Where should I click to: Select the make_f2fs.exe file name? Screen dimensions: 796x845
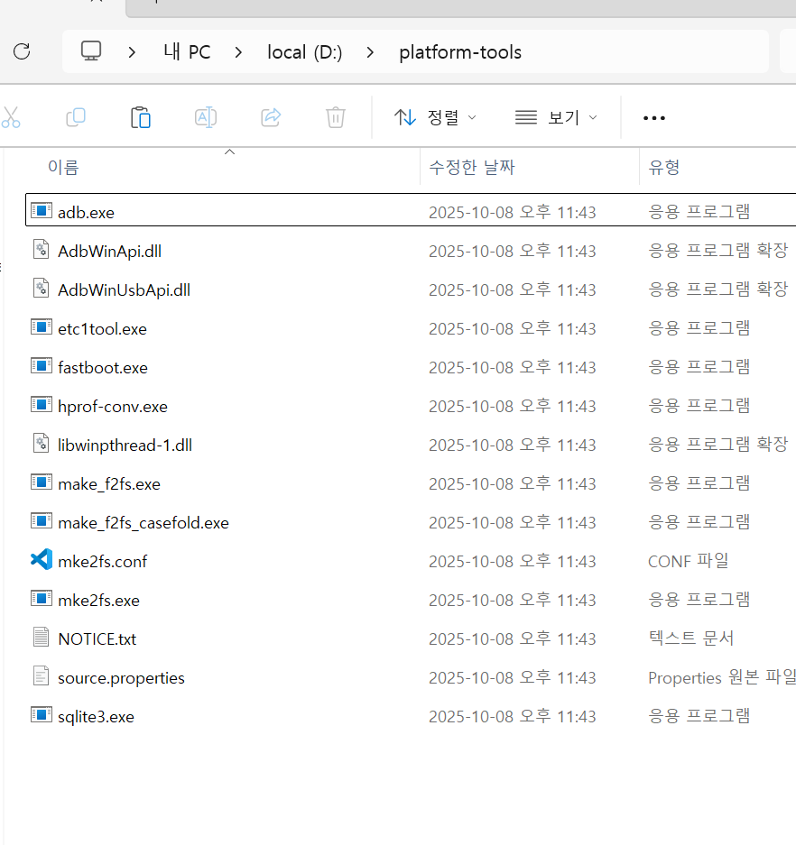click(x=109, y=484)
